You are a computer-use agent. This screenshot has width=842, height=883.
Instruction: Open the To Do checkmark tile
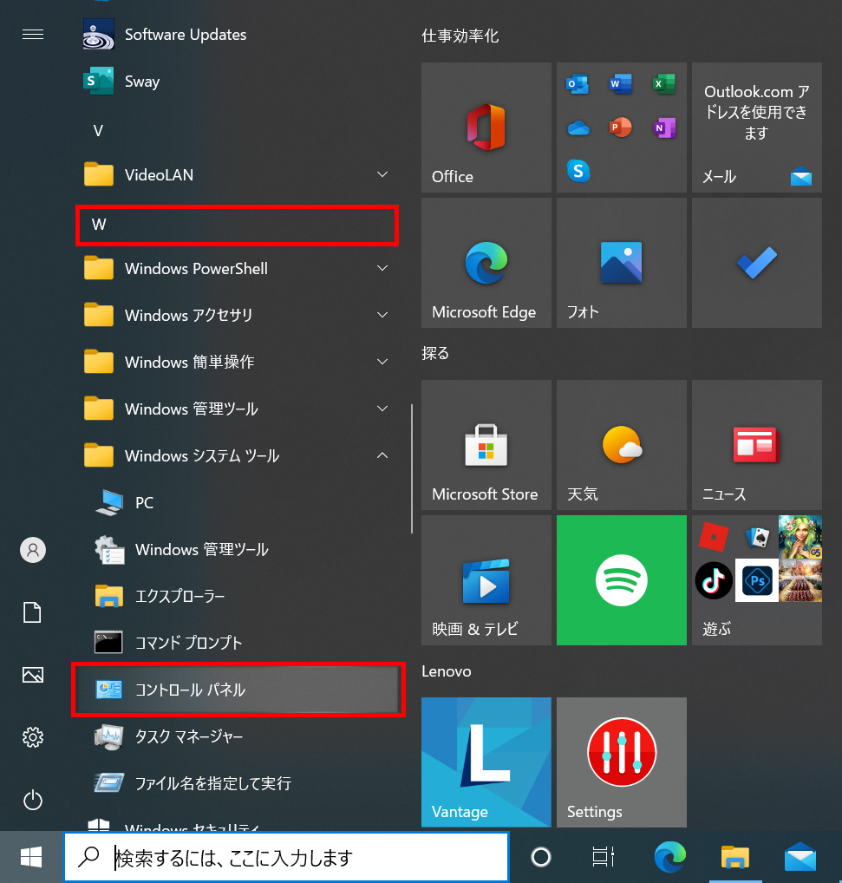click(x=756, y=263)
